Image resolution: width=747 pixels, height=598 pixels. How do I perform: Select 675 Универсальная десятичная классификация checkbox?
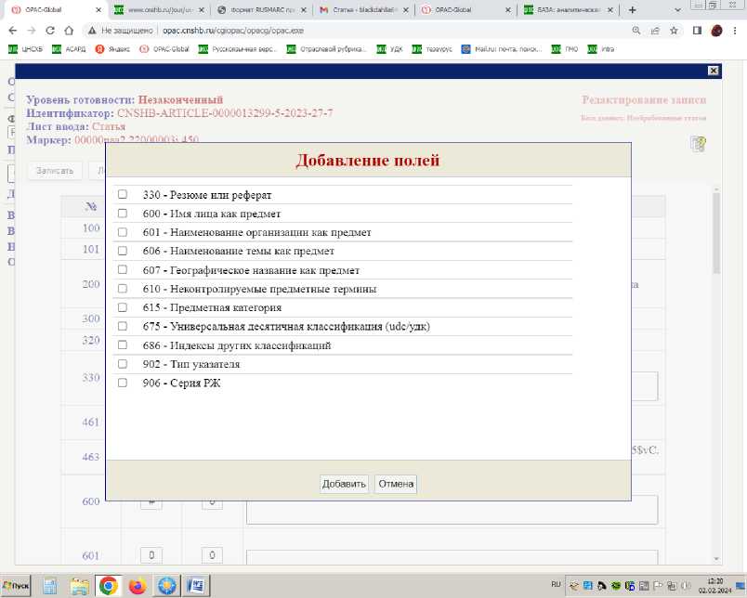pos(123,326)
